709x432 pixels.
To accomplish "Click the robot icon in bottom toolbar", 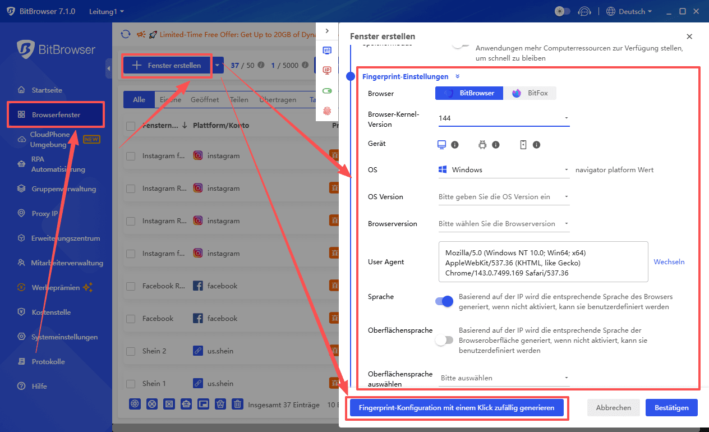I will point(186,404).
